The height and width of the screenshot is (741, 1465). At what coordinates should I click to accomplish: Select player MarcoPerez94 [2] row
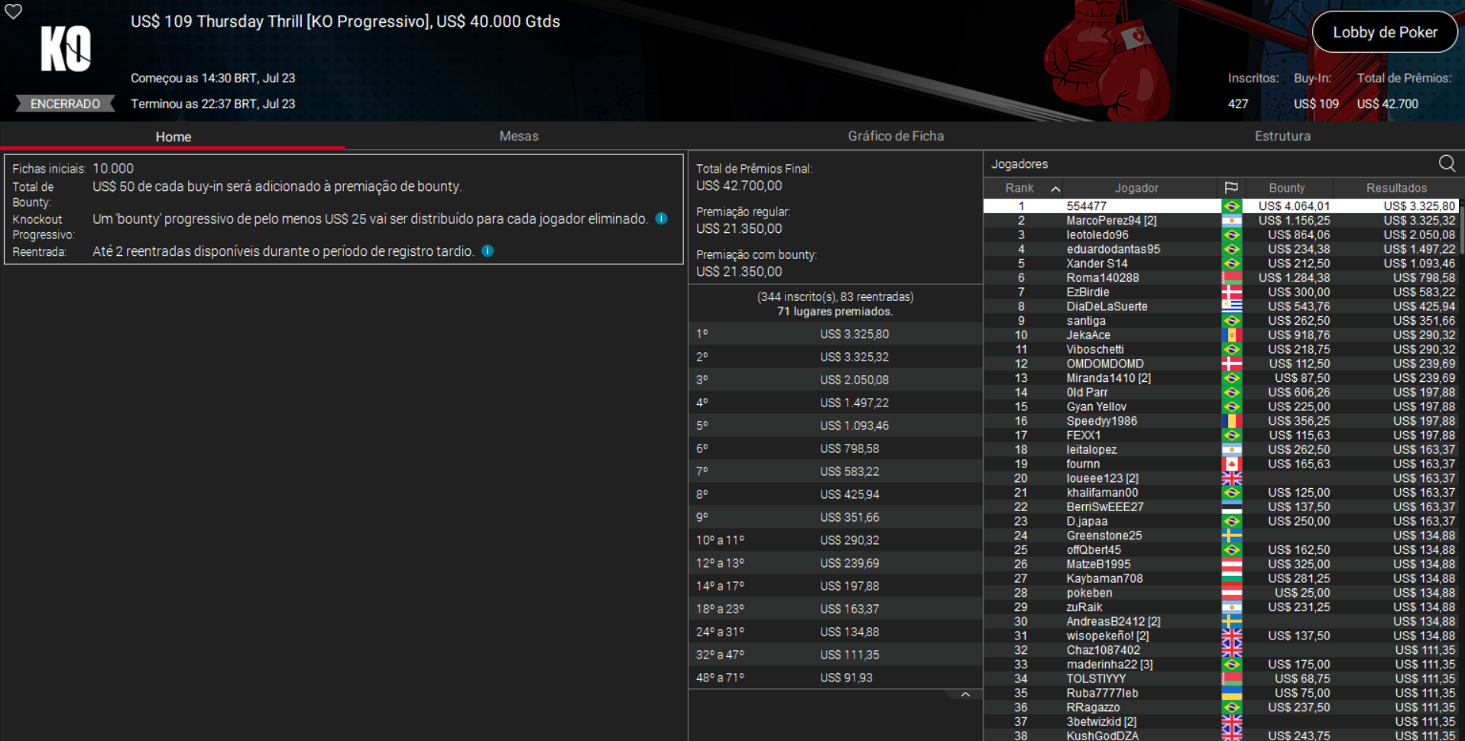[x=1220, y=221]
